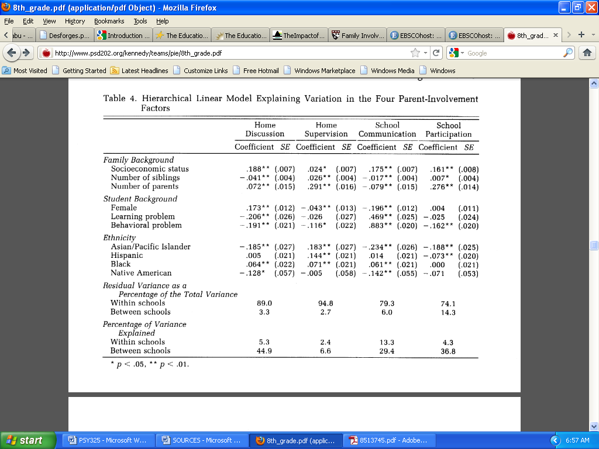Screen dimensions: 599x449
Task: Click the Most Visited bookmark button
Action: [25, 71]
